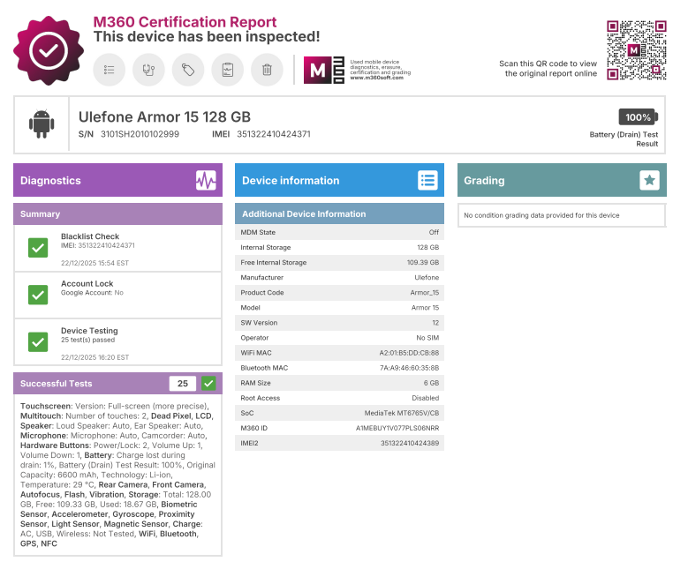Open the www.m360soft.com link
Image resolution: width=673 pixels, height=569 pixels.
click(x=377, y=78)
